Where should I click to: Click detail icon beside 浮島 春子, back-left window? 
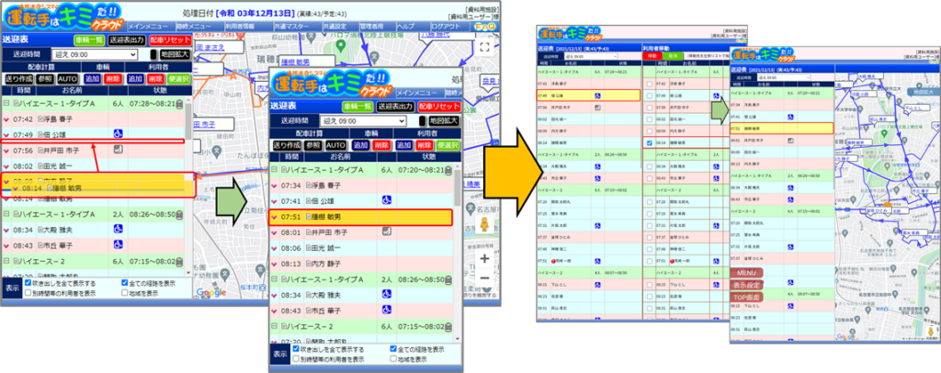pos(40,119)
